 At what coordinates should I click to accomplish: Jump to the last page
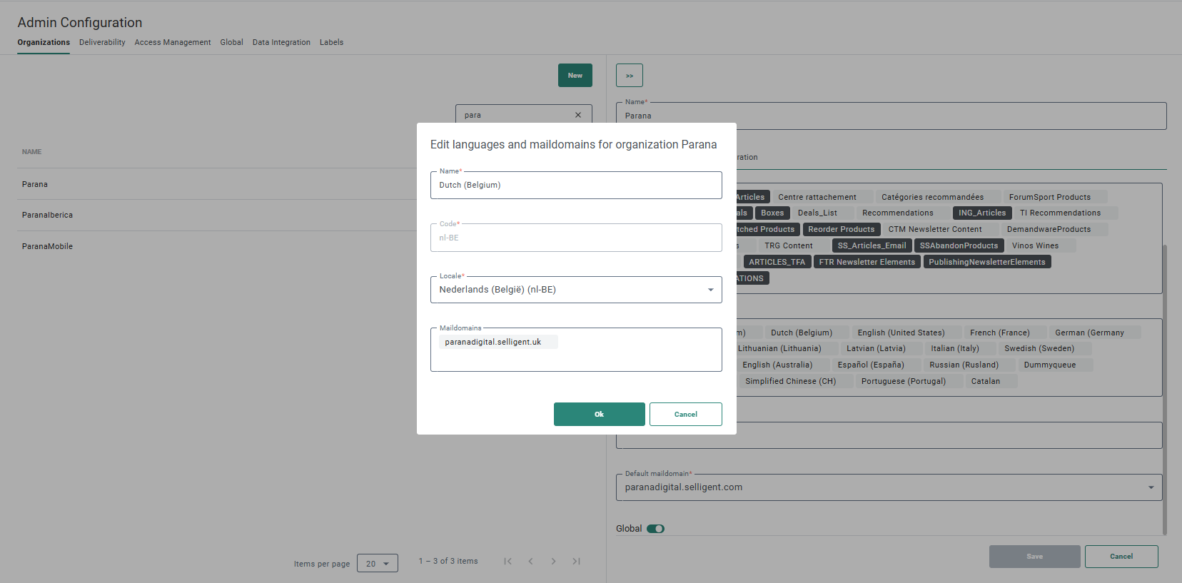point(576,562)
